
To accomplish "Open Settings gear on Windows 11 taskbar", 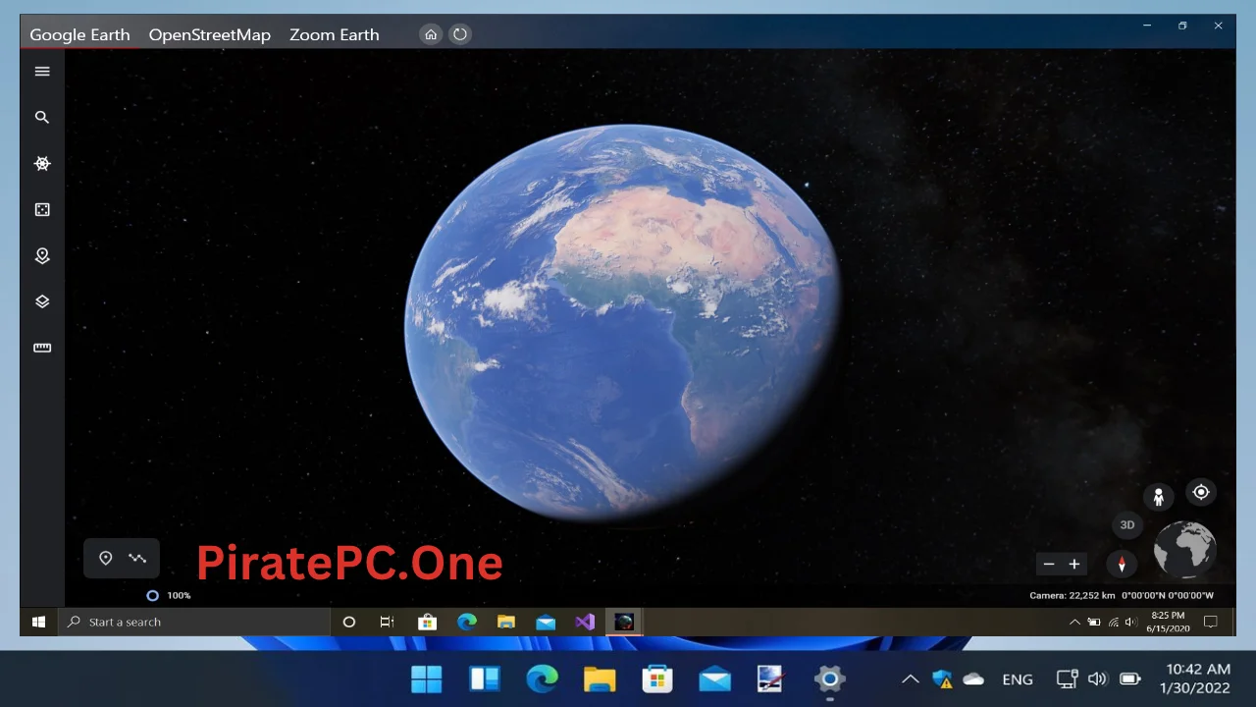I will [830, 679].
